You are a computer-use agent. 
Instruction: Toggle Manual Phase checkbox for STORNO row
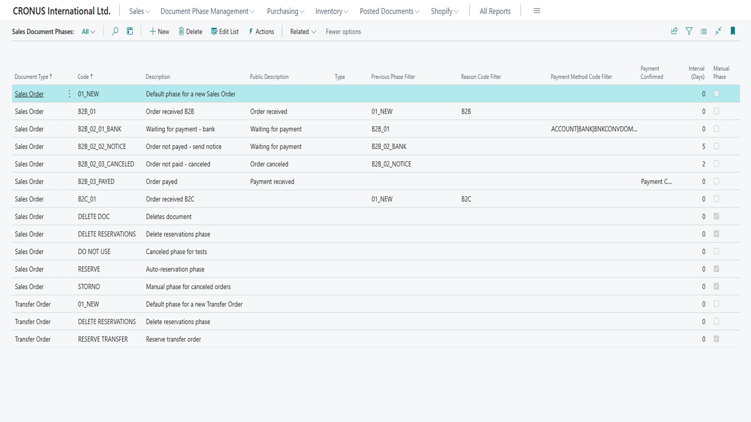tap(716, 287)
